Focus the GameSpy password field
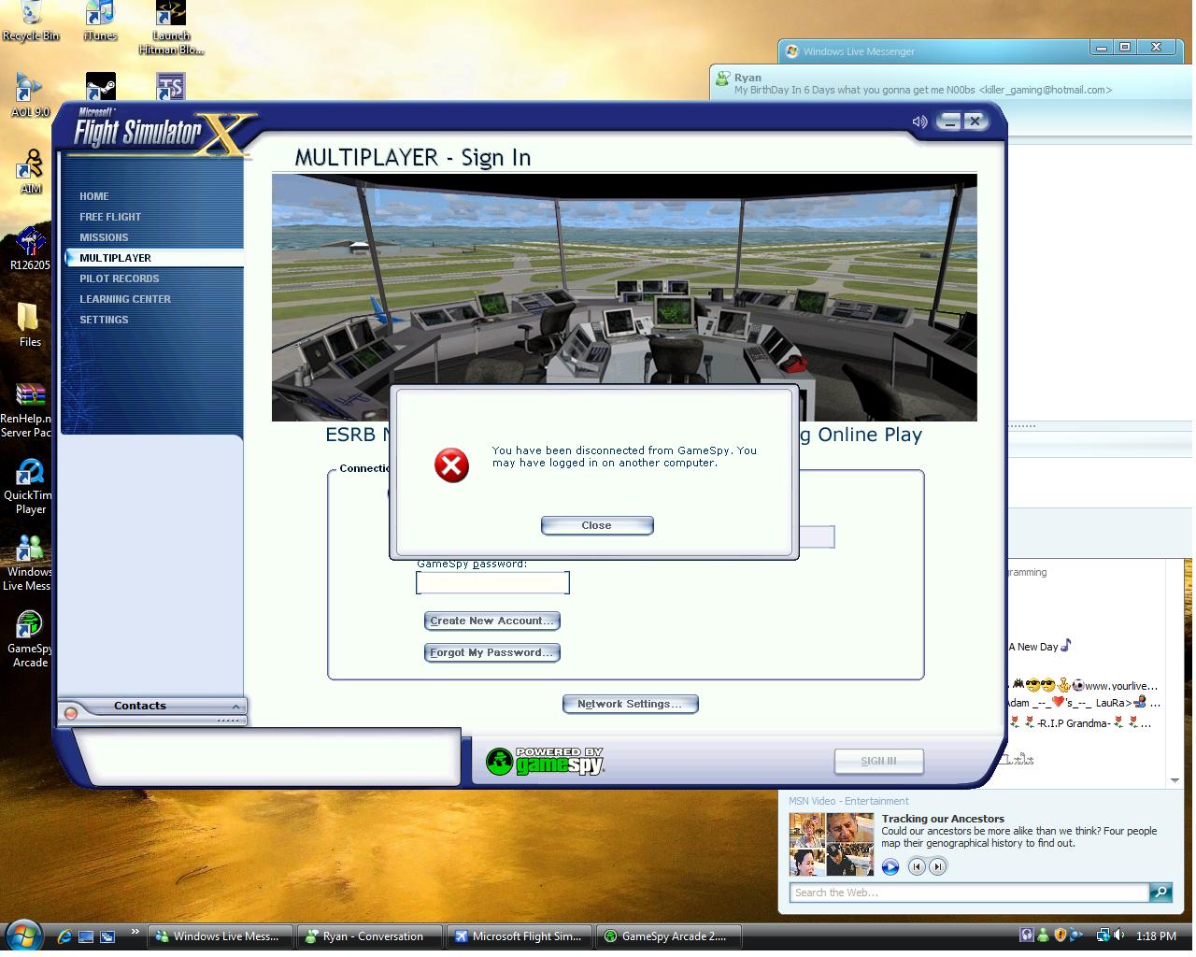Screen dimensions: 1196x957 (492, 583)
